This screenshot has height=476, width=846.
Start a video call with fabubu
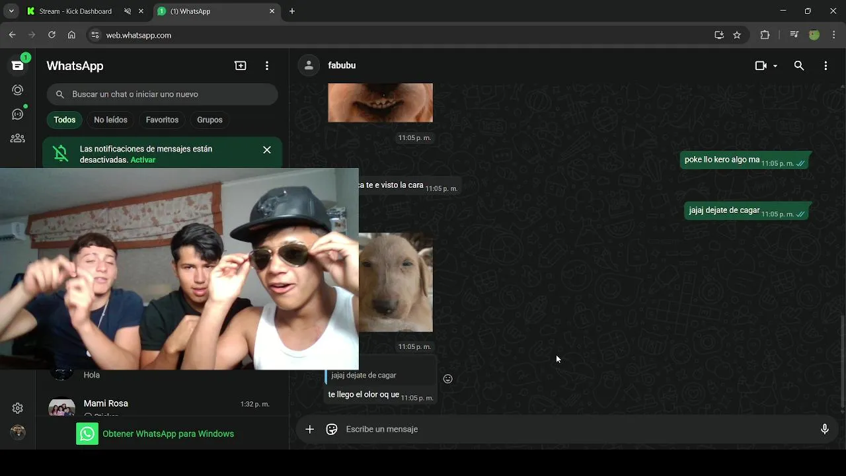[x=761, y=65]
